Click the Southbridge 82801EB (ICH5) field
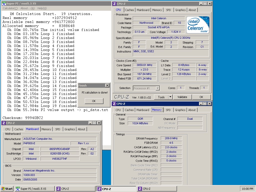This screenshot has width=256, height=192. click(x=60, y=154)
